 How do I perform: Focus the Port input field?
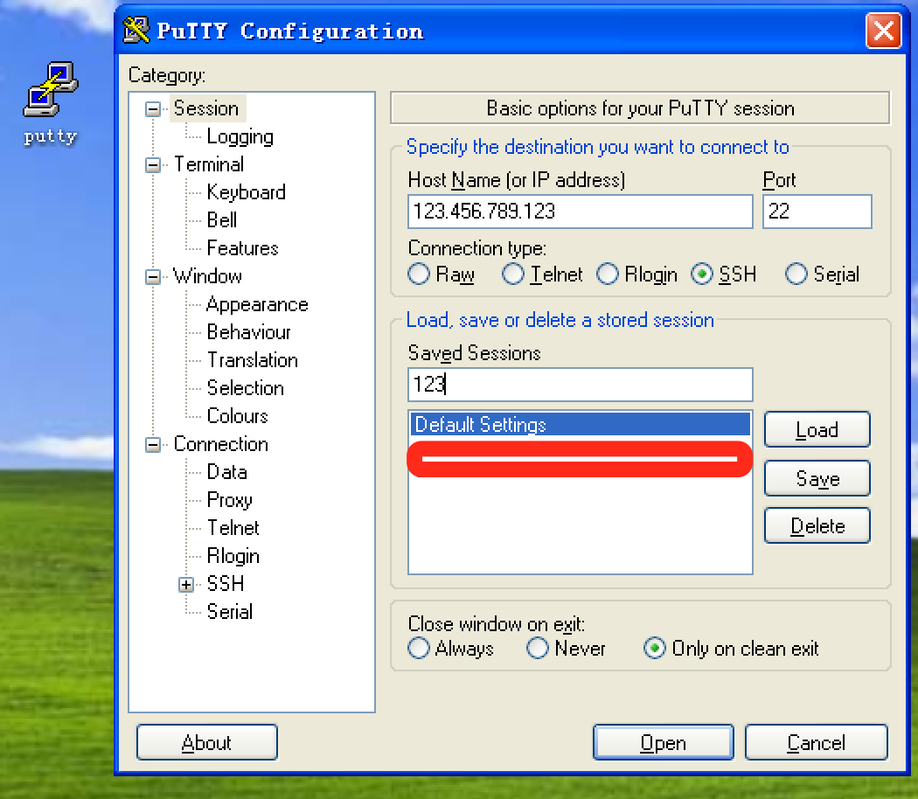tap(817, 212)
